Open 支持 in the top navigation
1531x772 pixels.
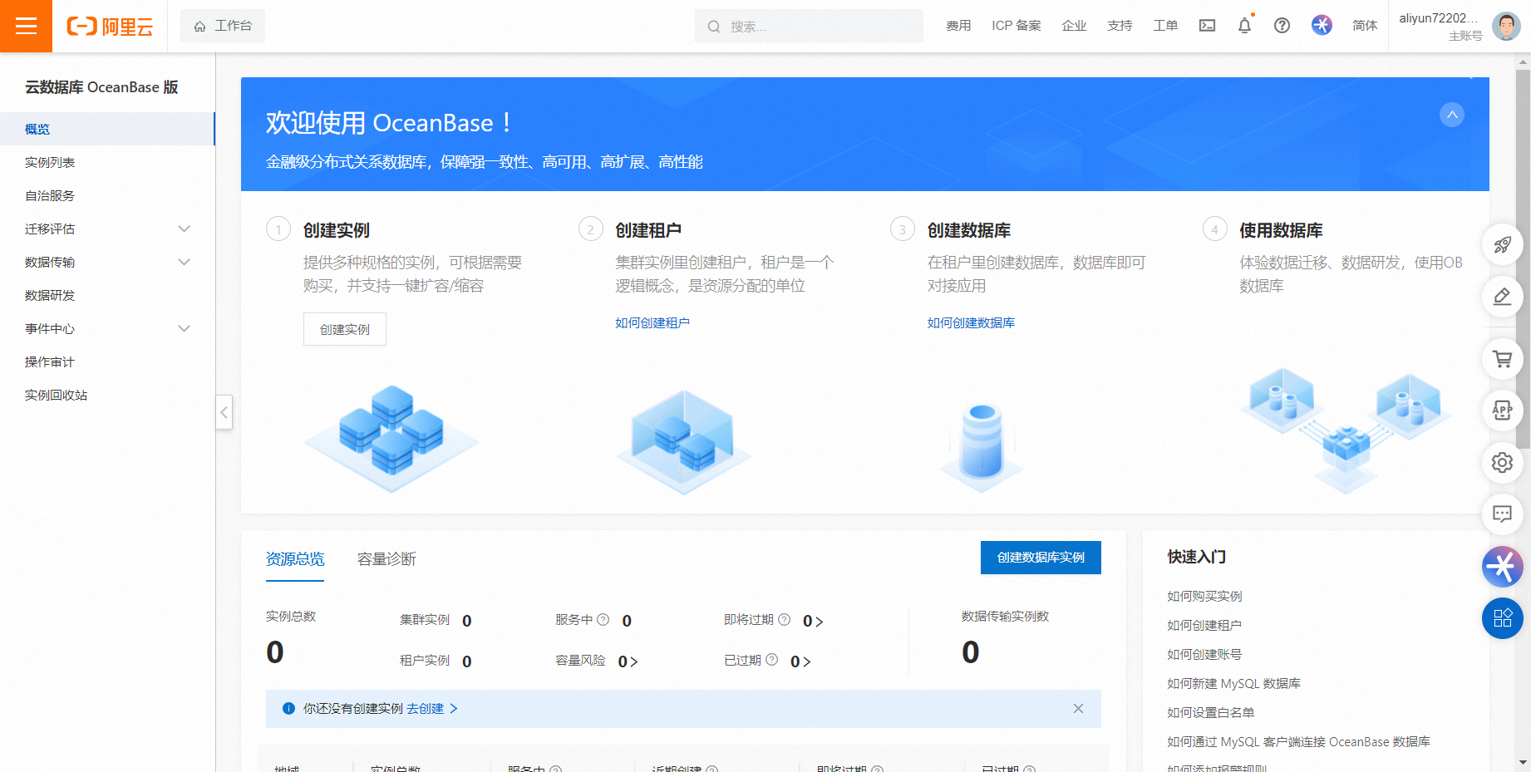click(x=1120, y=26)
